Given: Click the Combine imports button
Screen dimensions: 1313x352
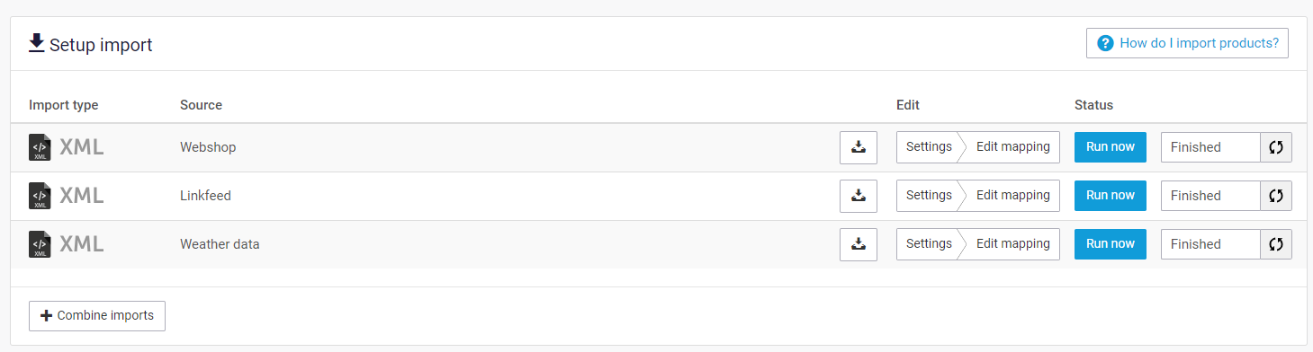Looking at the screenshot, I should pyautogui.click(x=97, y=316).
